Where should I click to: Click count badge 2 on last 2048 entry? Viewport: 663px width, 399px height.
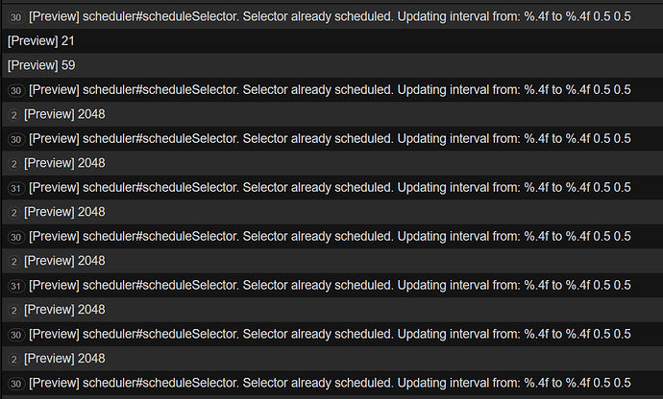pyautogui.click(x=11, y=359)
